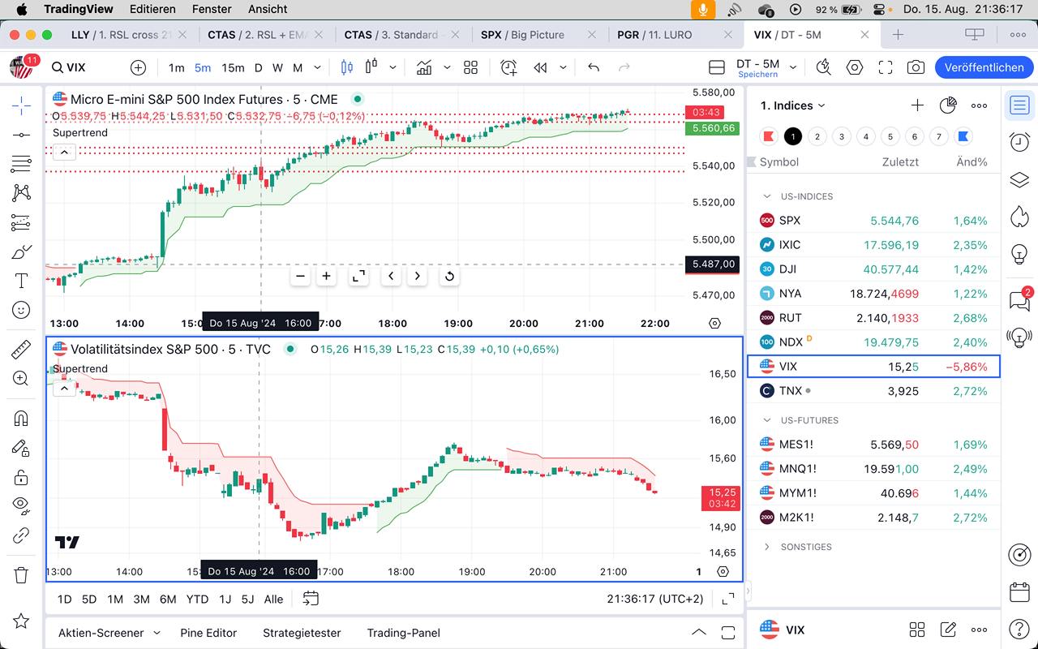Collapse the US-FUTURES section
The height and width of the screenshot is (649, 1038).
click(767, 420)
